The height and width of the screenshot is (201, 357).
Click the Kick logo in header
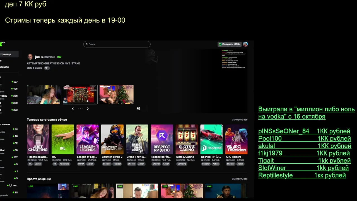tap(2, 44)
